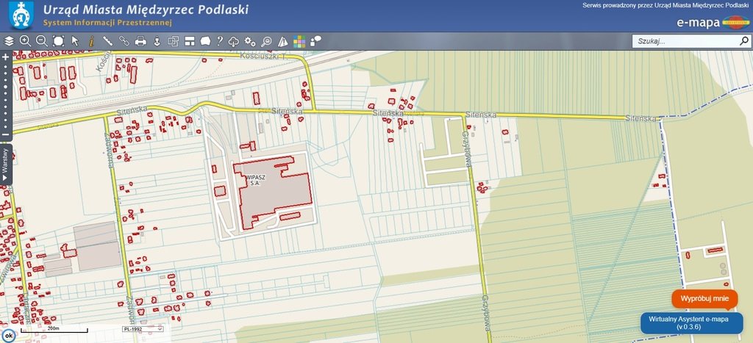Click the minus button on zoom slider
The width and height of the screenshot is (753, 343).
tap(5, 136)
